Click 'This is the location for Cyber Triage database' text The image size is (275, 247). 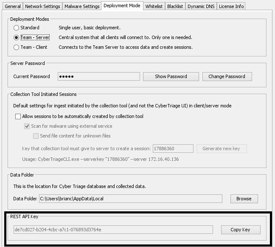(80, 186)
